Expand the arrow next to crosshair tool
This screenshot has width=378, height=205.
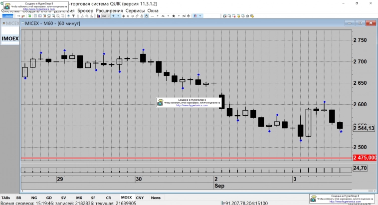[118, 16]
